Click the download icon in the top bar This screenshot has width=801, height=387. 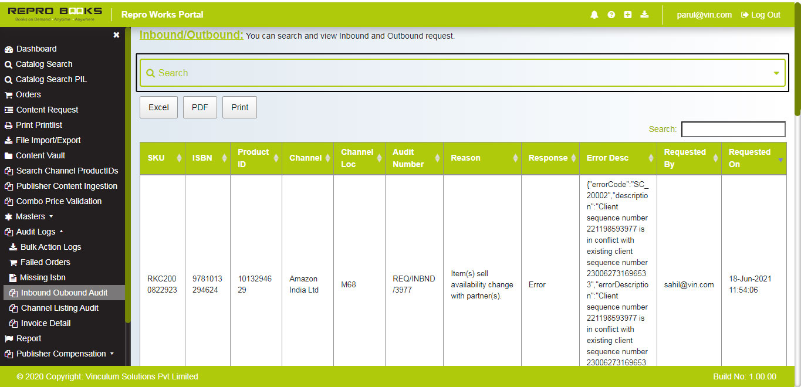(x=644, y=14)
